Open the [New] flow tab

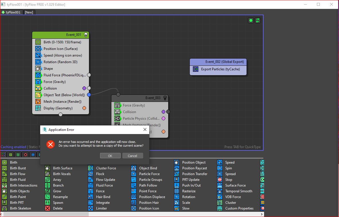click(29, 12)
